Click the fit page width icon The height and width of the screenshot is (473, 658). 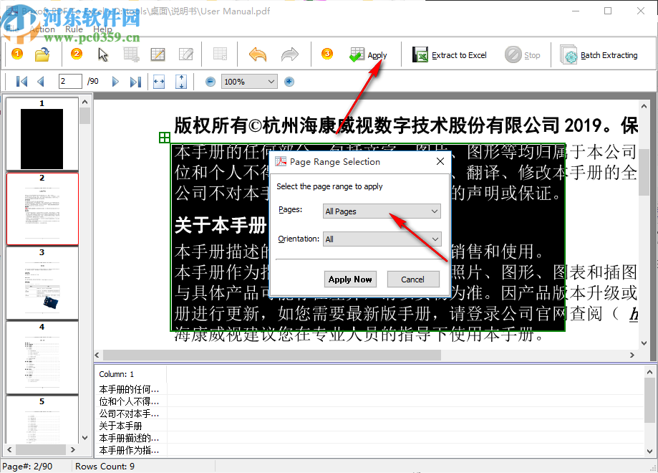[x=158, y=81]
